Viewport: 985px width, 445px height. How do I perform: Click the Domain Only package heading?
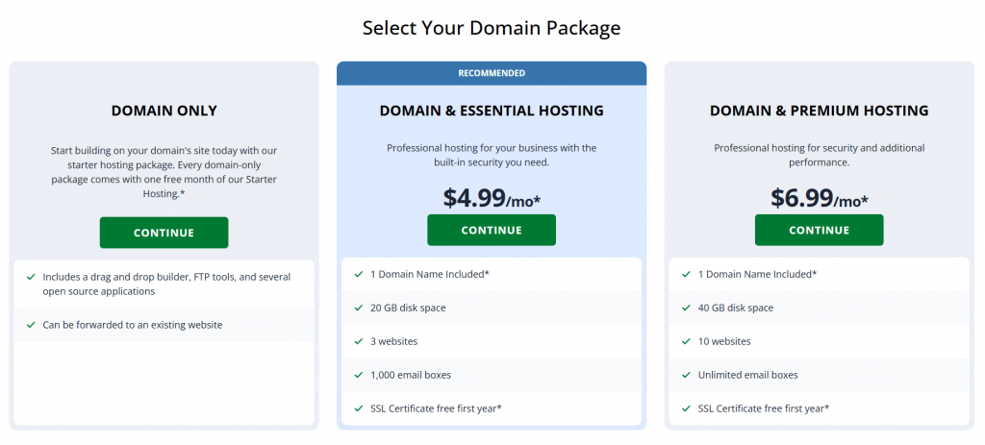(x=164, y=111)
